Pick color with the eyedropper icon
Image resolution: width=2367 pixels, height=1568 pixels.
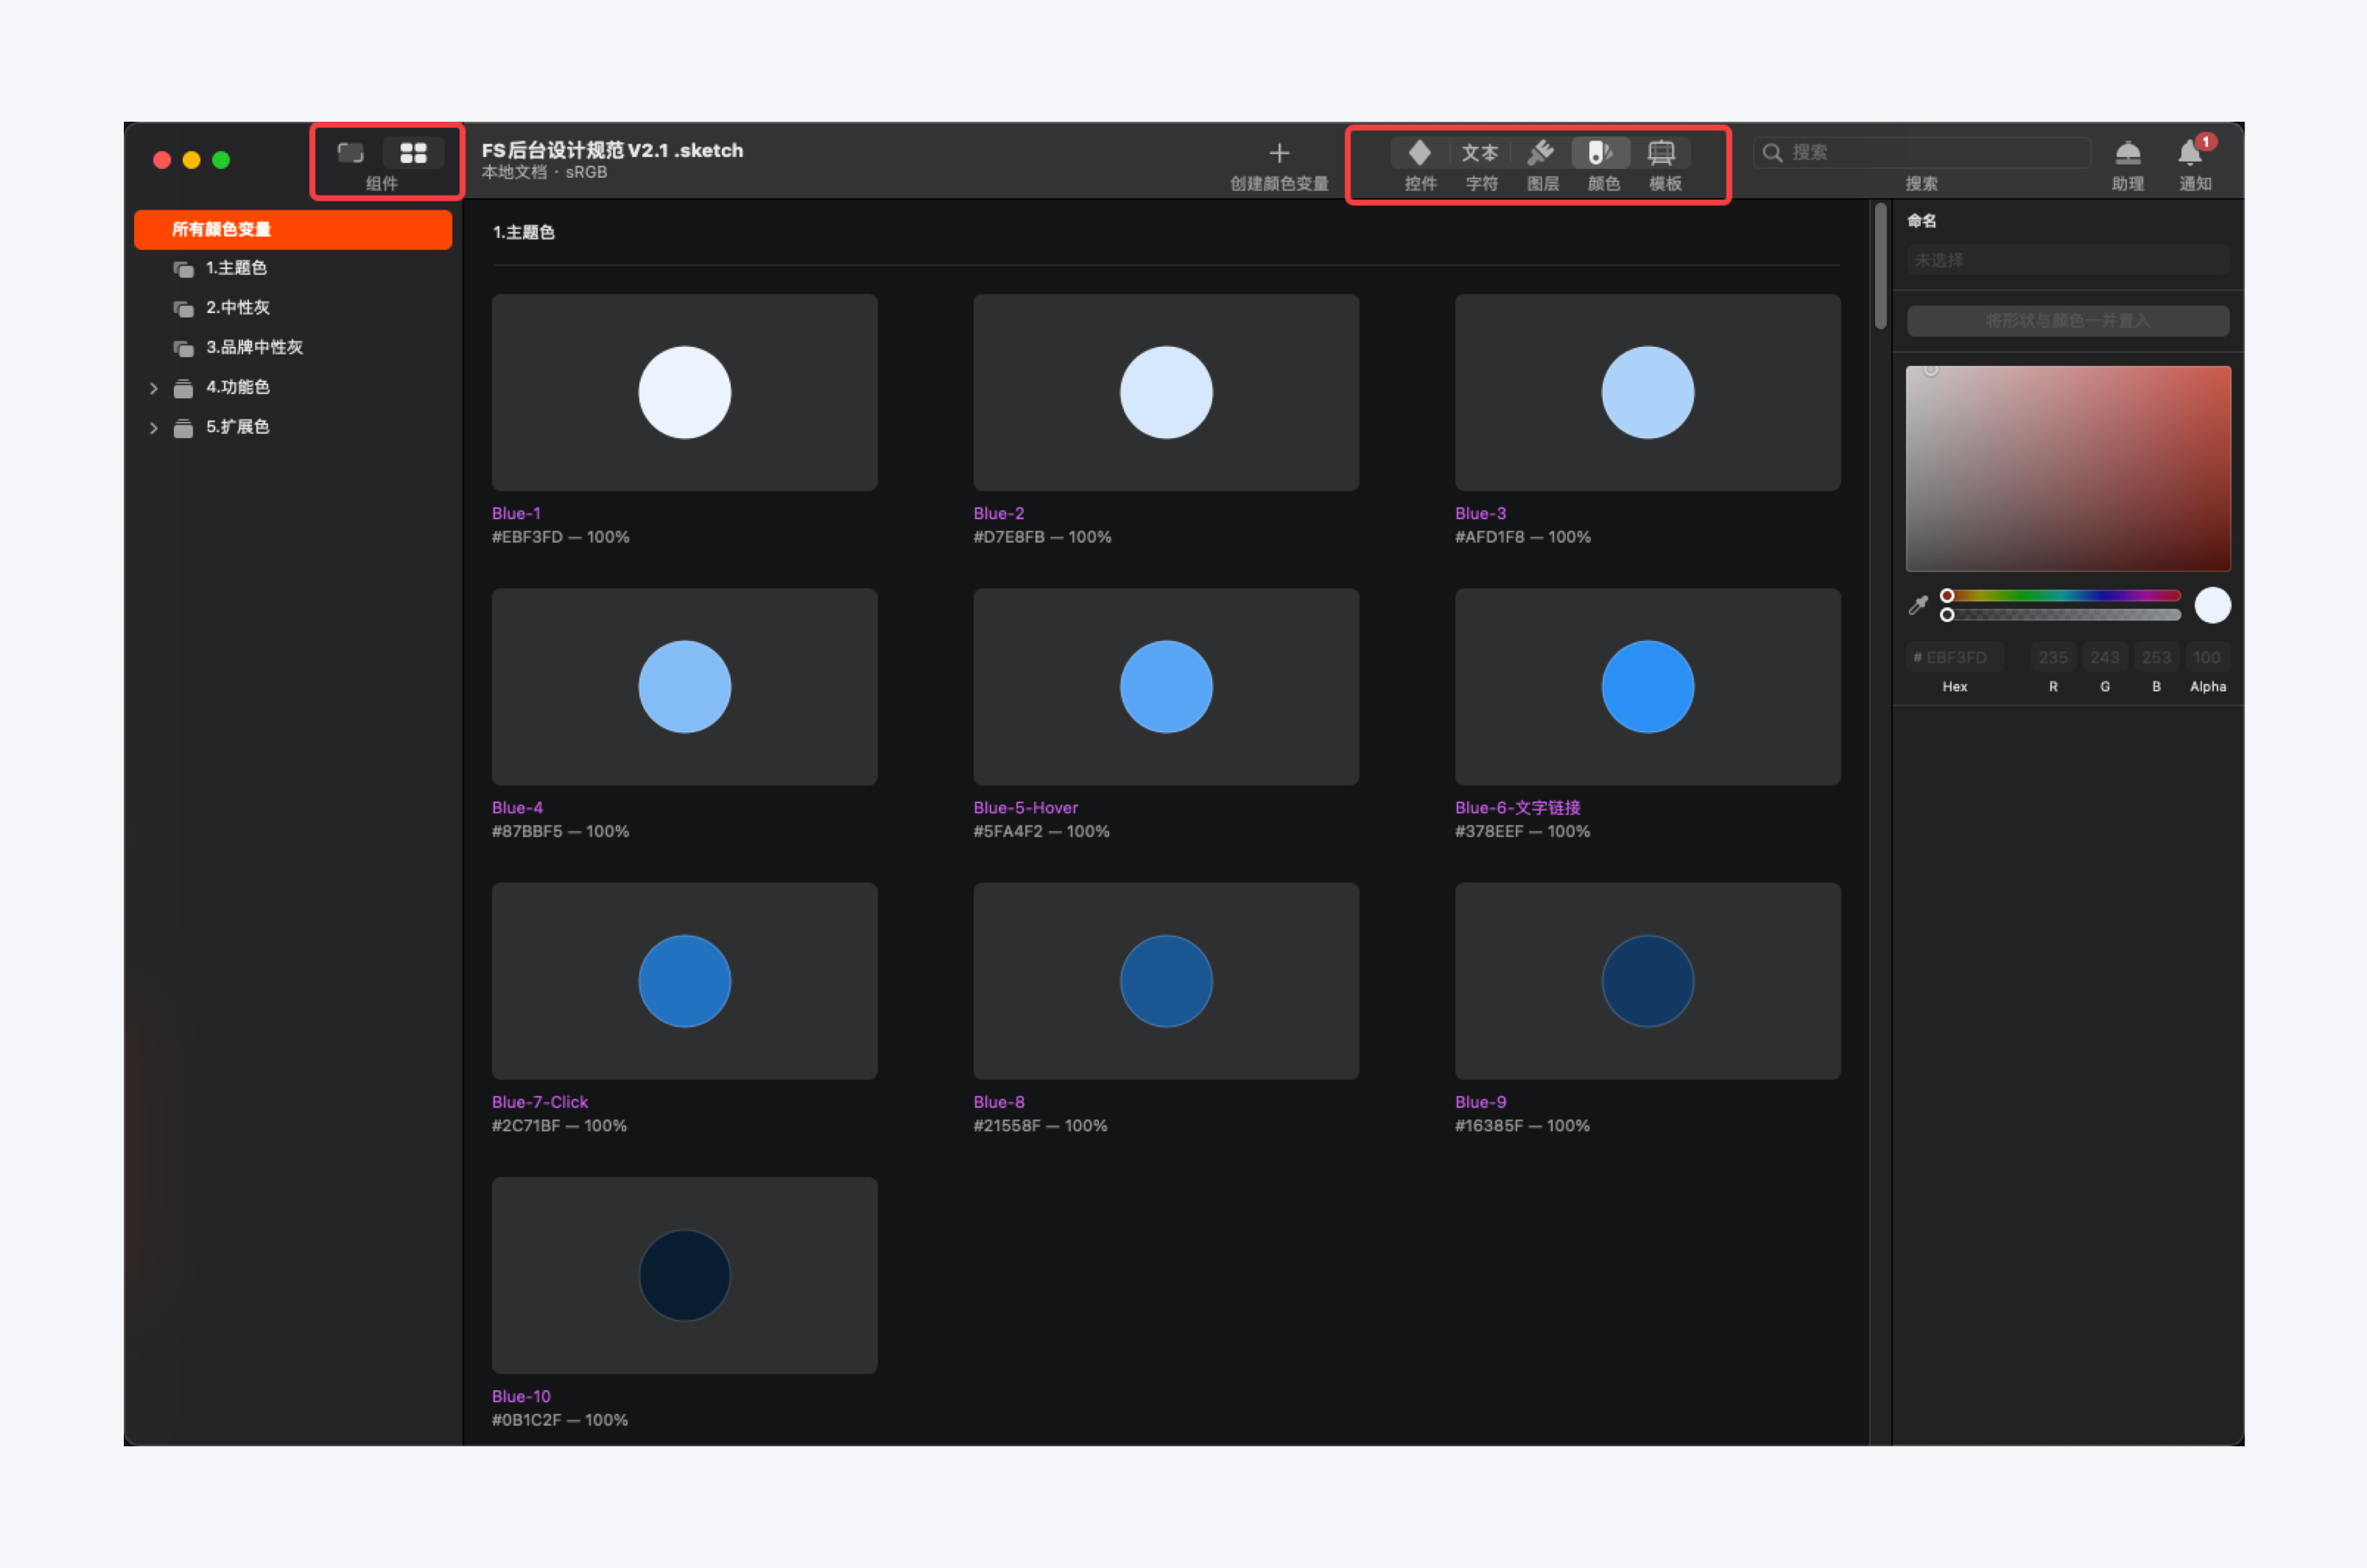1918,605
